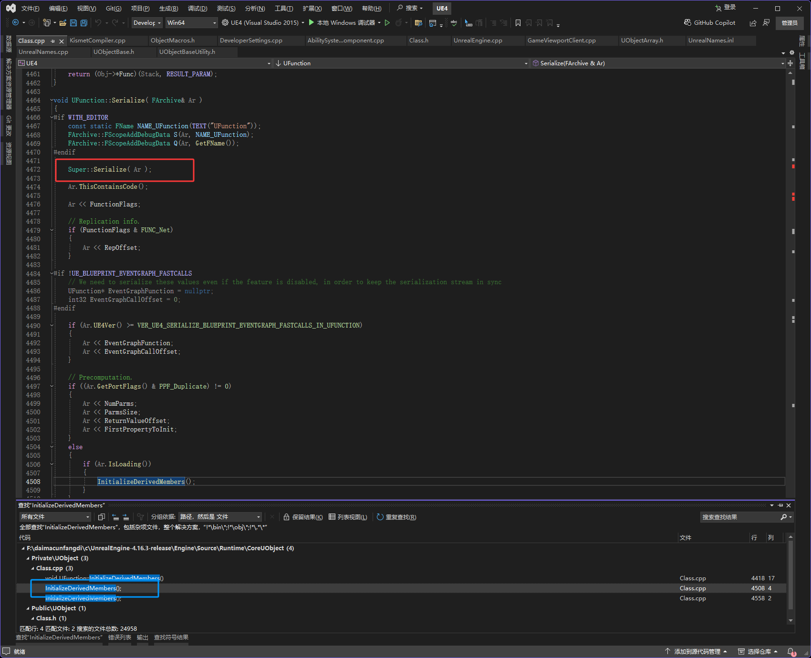
Task: Click the navigate backward arrow icon
Action: (15, 22)
